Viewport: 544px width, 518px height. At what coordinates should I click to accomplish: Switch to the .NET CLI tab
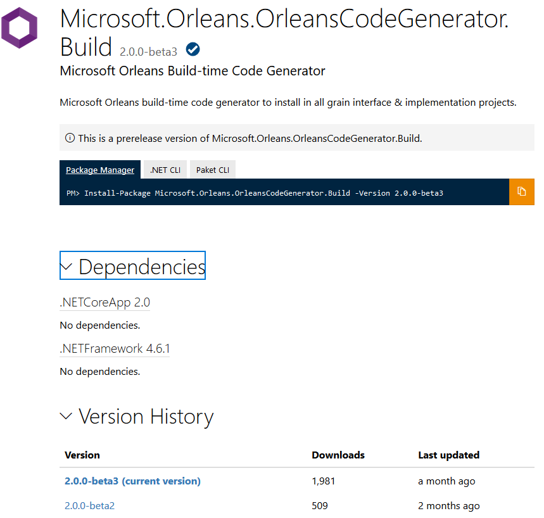pos(165,169)
